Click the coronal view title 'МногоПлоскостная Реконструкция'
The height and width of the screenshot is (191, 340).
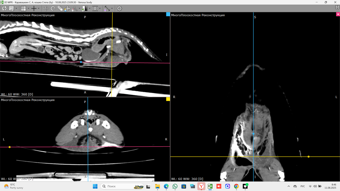[x=198, y=15]
